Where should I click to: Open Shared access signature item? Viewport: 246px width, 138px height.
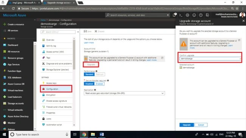pos(56,101)
